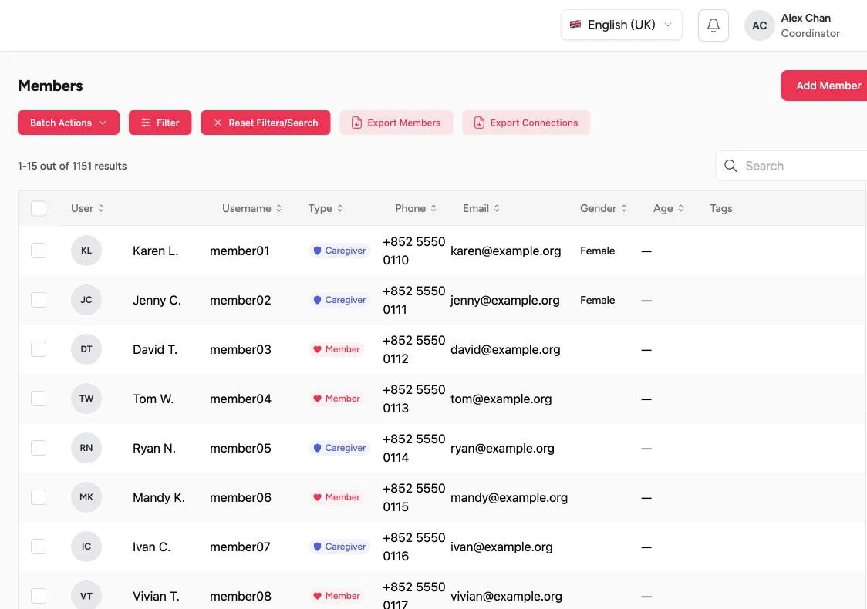This screenshot has width=867, height=609.
Task: Tick the checkbox for Jenny C.
Action: coord(39,300)
